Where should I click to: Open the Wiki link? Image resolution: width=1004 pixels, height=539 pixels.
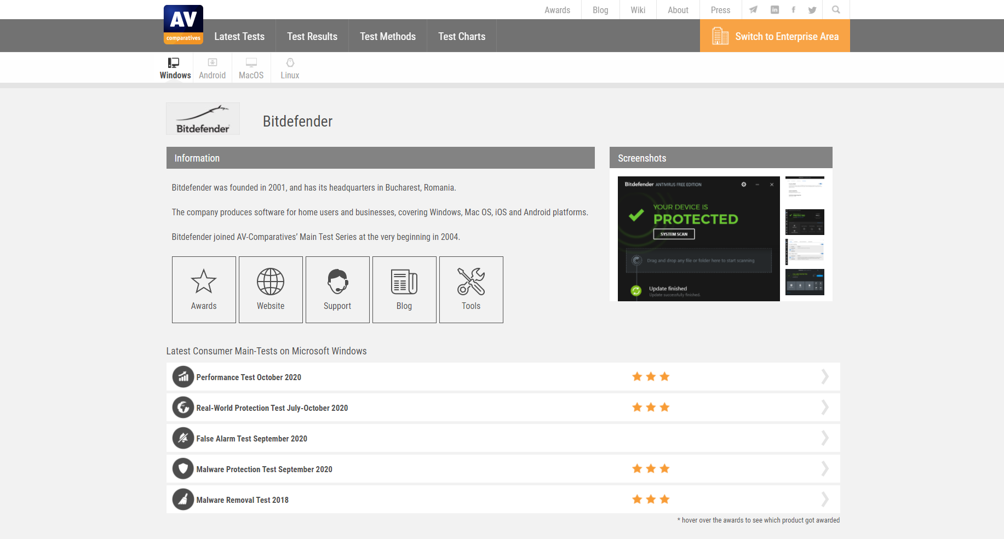coord(638,10)
